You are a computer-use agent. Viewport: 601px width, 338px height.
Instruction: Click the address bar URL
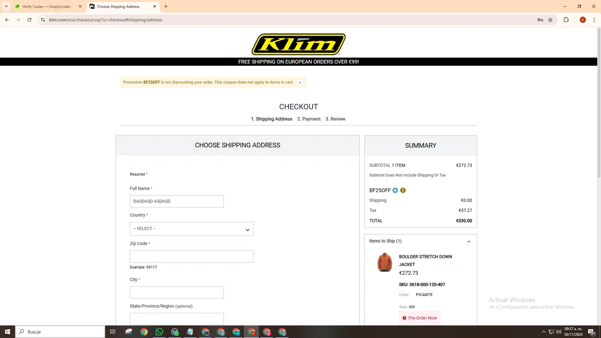(106, 20)
